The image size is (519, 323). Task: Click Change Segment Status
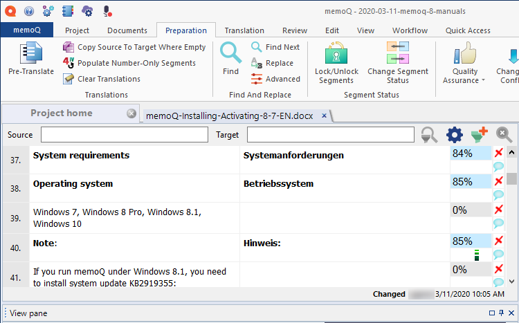tap(398, 63)
